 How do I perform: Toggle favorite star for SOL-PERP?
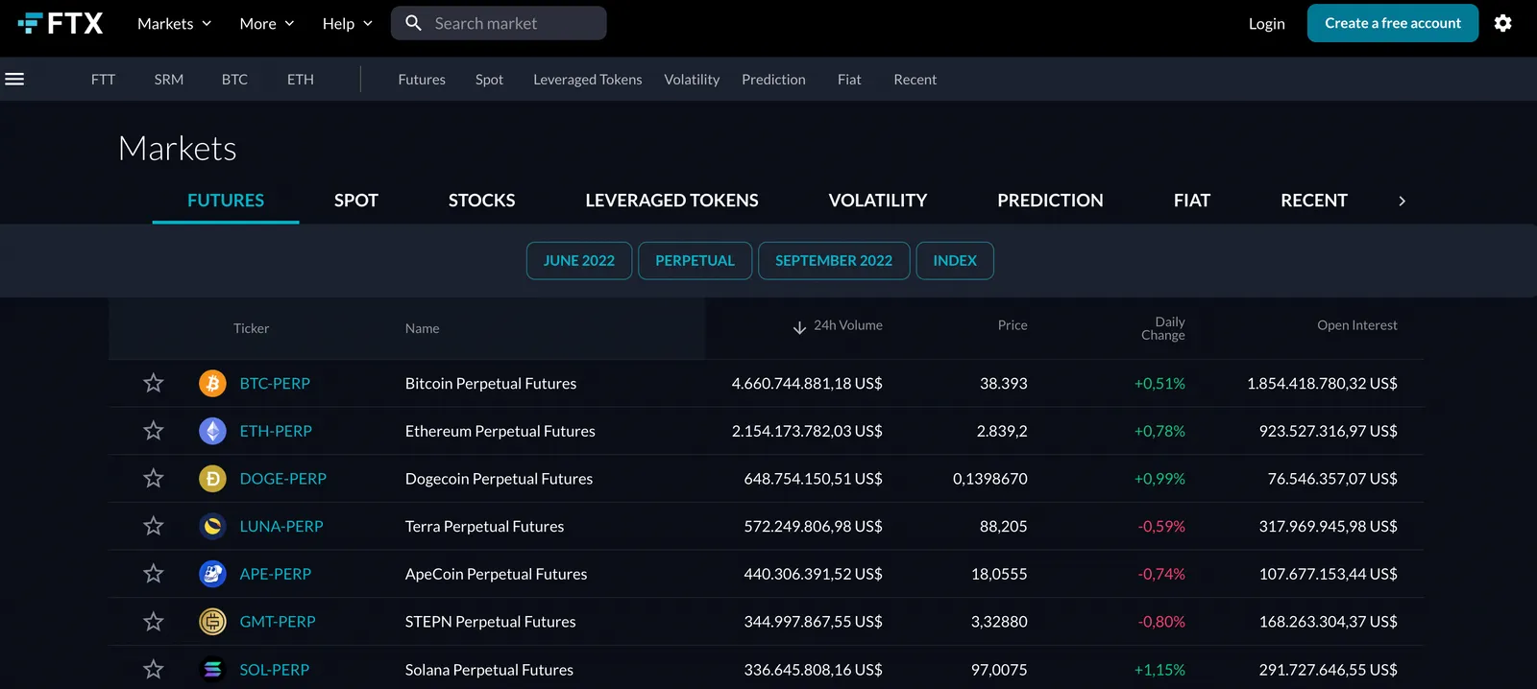154,669
